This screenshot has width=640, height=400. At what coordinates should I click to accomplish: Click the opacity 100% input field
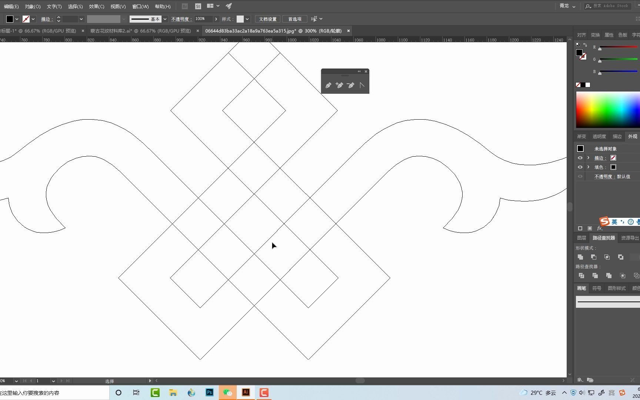(x=203, y=19)
